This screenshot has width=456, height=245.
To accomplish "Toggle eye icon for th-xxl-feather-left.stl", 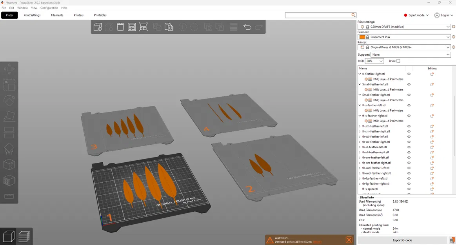I will pyautogui.click(x=409, y=136).
